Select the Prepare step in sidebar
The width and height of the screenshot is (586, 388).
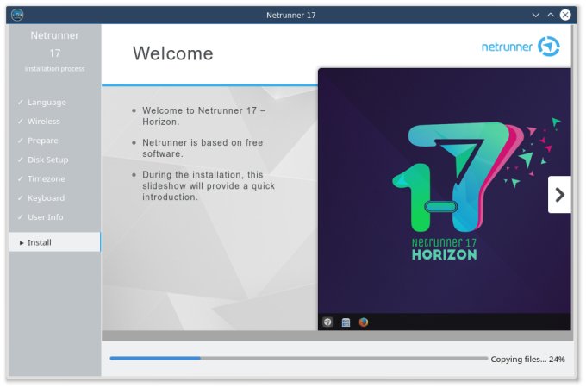click(43, 141)
